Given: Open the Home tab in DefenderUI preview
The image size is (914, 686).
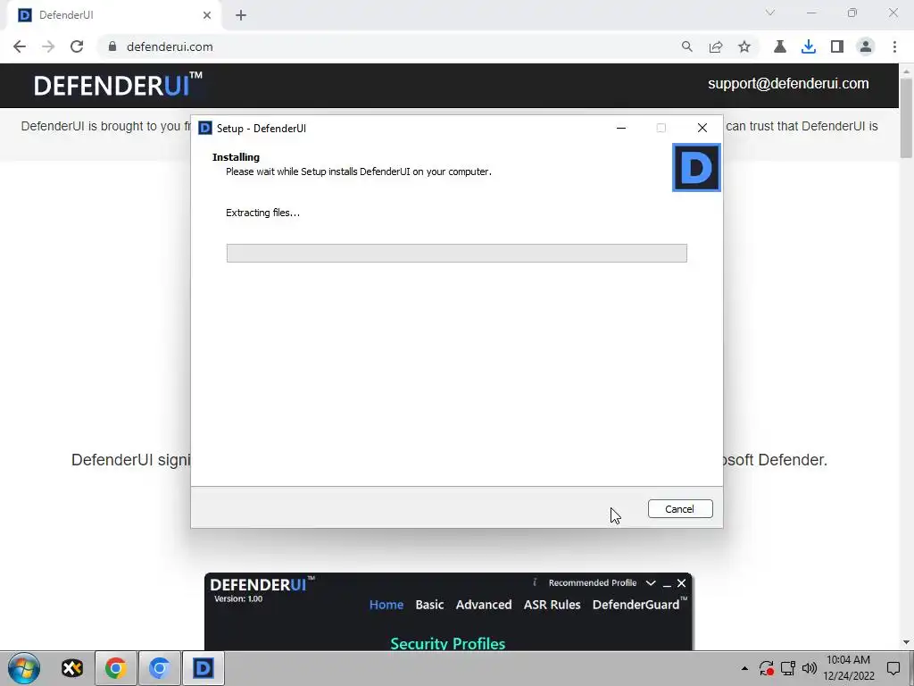Looking at the screenshot, I should tap(386, 605).
